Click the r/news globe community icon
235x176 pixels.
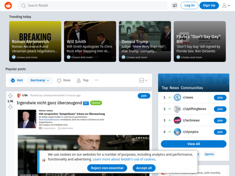pos(177,97)
